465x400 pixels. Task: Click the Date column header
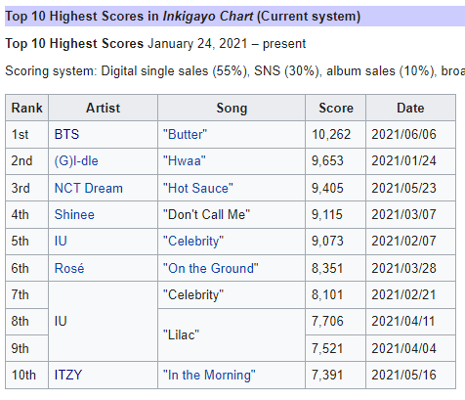[x=410, y=108]
